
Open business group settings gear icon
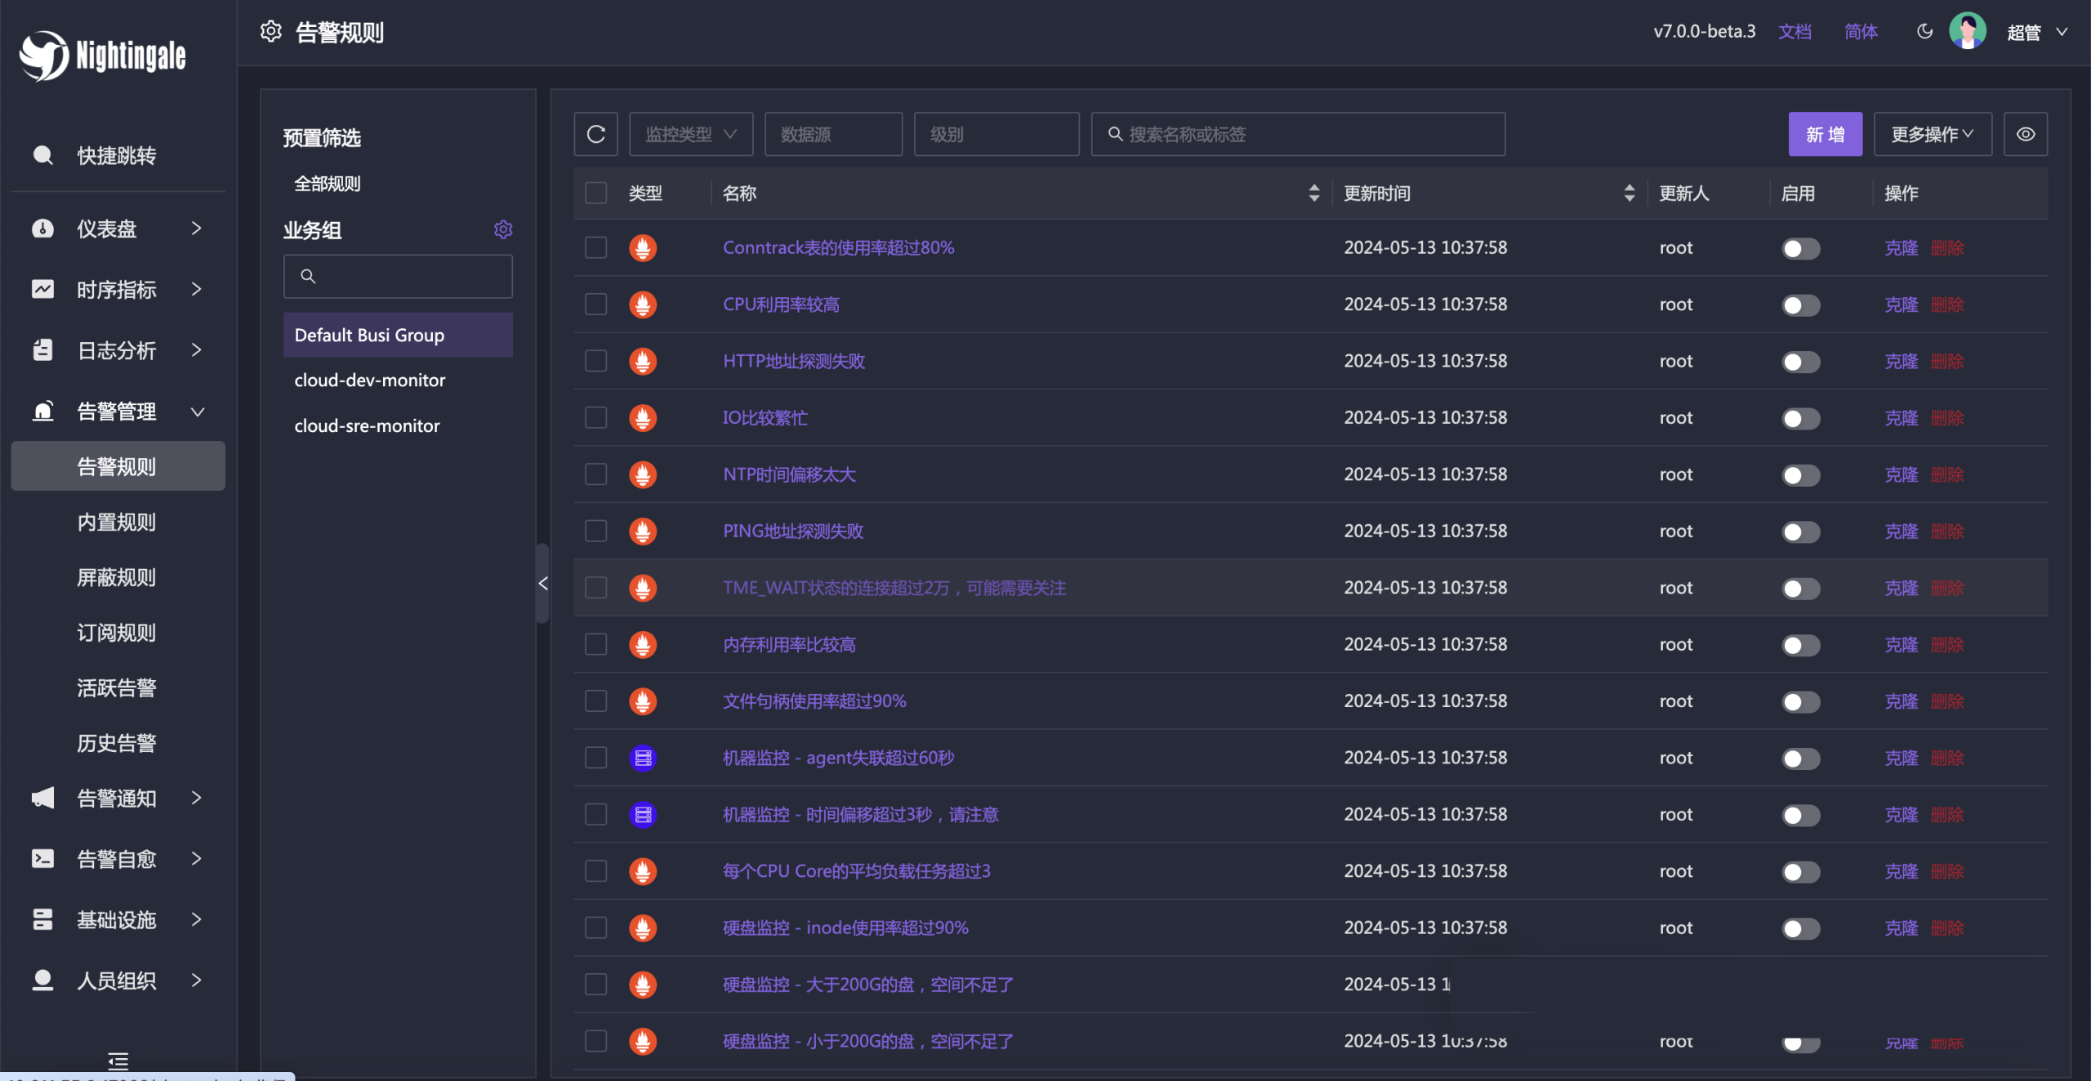[x=503, y=229]
